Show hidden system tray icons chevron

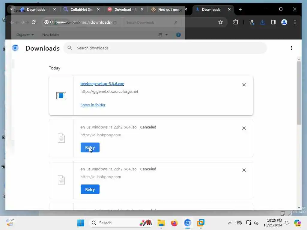(x=230, y=223)
